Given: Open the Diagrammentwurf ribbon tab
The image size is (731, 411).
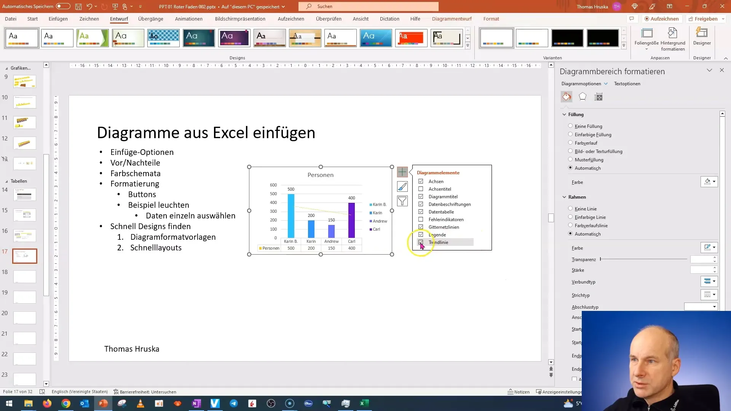Looking at the screenshot, I should tap(452, 19).
